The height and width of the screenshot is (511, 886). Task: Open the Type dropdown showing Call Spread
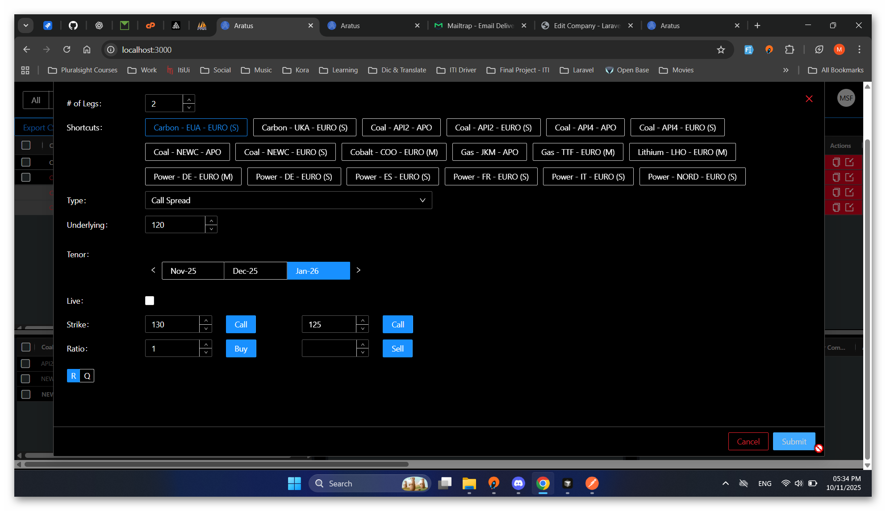[x=288, y=200]
